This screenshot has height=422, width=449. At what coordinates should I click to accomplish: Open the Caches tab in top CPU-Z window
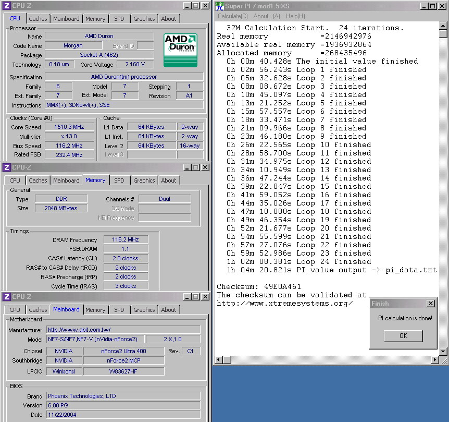point(38,19)
